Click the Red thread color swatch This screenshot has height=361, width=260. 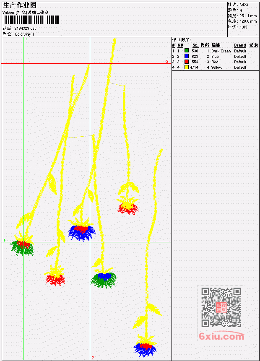(x=187, y=62)
